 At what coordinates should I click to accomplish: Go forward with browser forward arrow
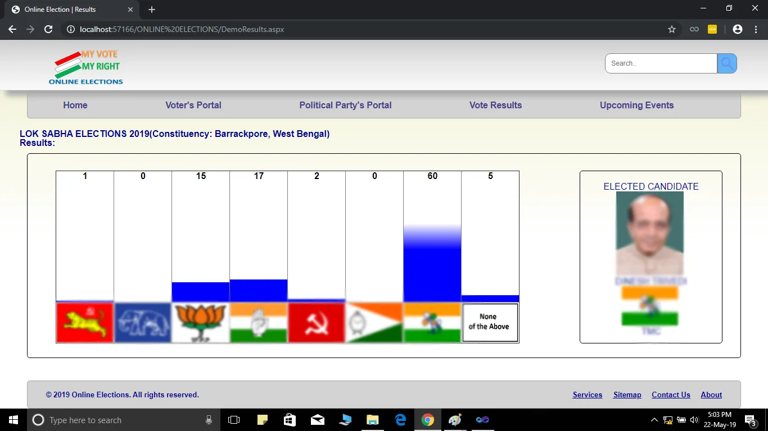(30, 29)
